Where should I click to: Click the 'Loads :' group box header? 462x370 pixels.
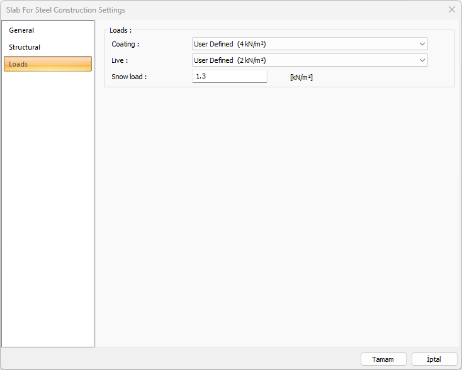coord(120,30)
